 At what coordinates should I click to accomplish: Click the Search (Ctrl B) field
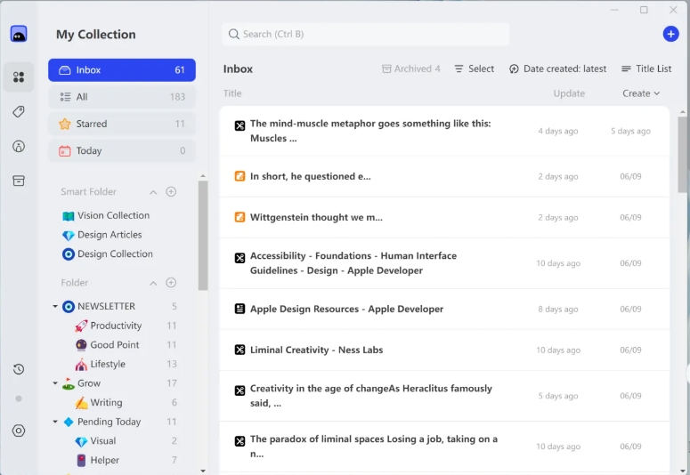click(366, 34)
